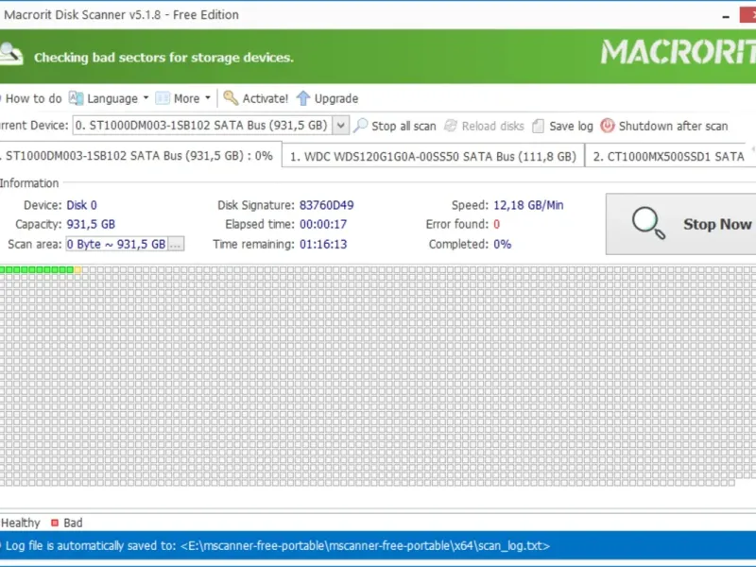Click the Disk 0 device value
Screen dimensions: 756x567
pos(81,205)
